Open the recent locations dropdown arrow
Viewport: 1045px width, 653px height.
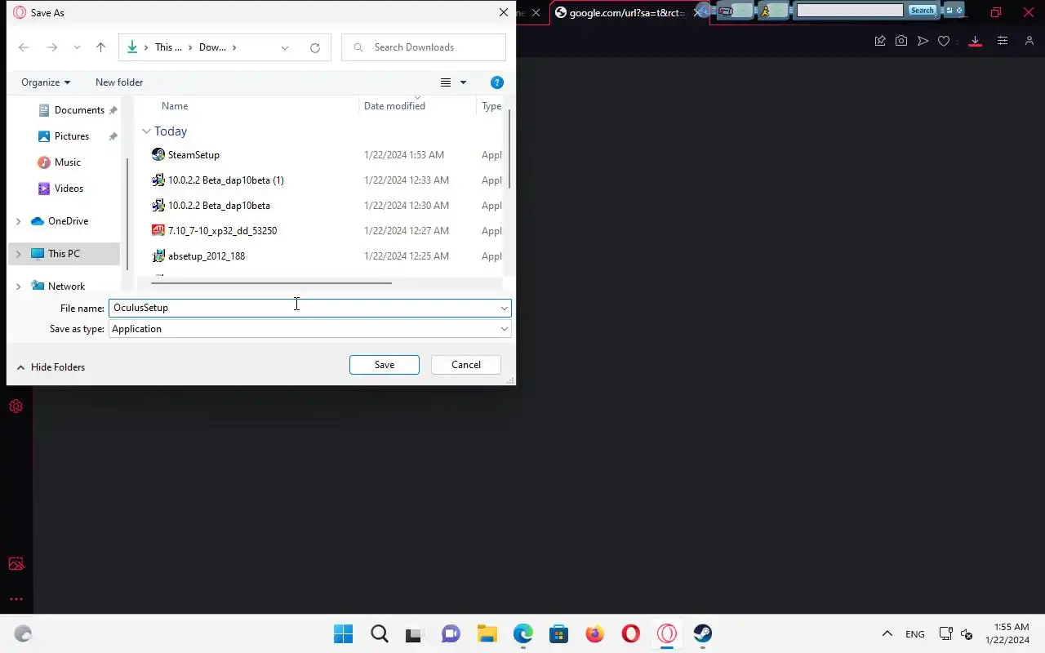(77, 47)
